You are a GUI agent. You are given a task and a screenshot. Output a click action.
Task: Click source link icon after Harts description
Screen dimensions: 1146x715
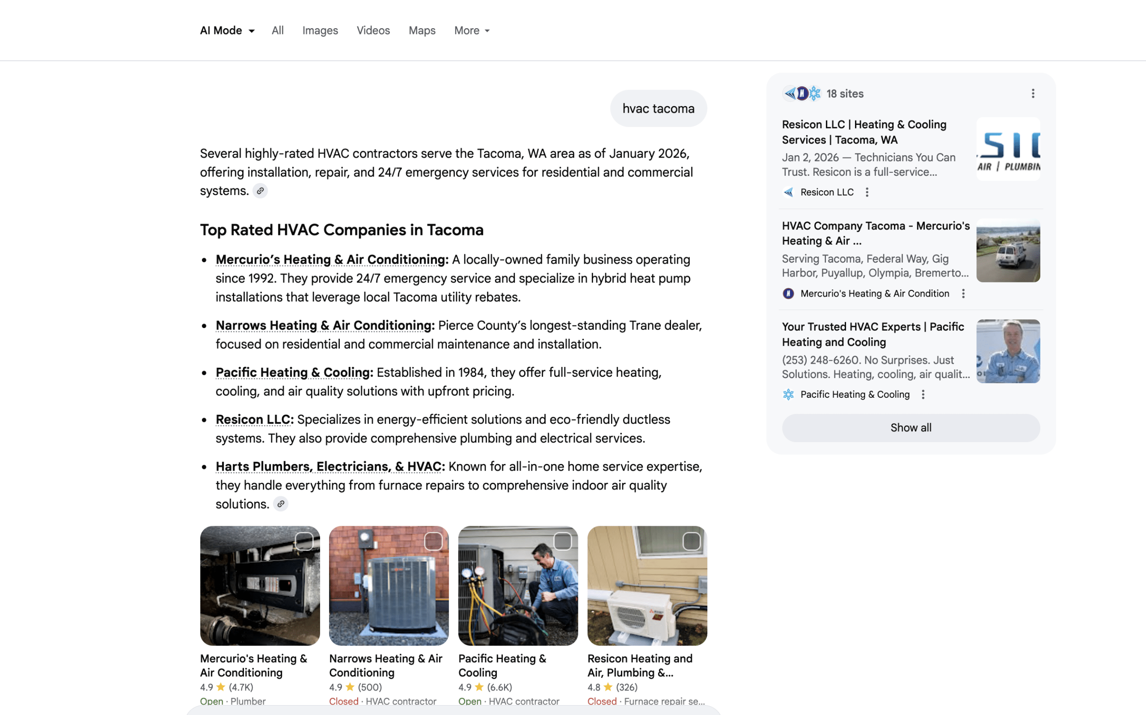click(281, 504)
